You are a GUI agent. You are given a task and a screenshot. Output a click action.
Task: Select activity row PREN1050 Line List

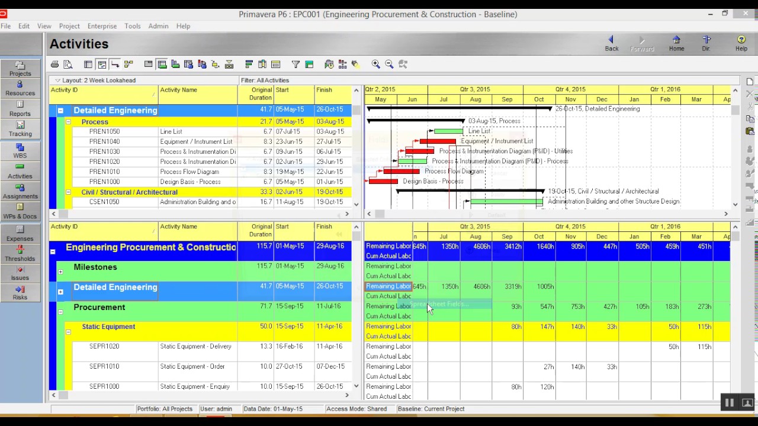200,132
